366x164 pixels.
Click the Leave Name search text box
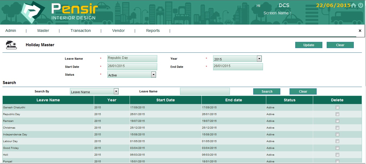[205, 92]
